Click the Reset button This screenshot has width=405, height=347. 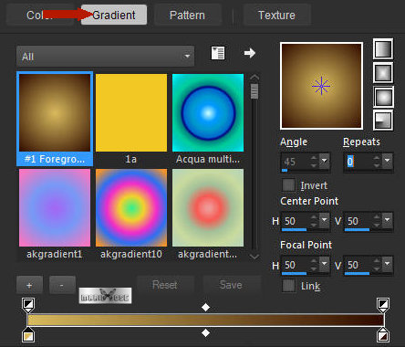tap(165, 285)
